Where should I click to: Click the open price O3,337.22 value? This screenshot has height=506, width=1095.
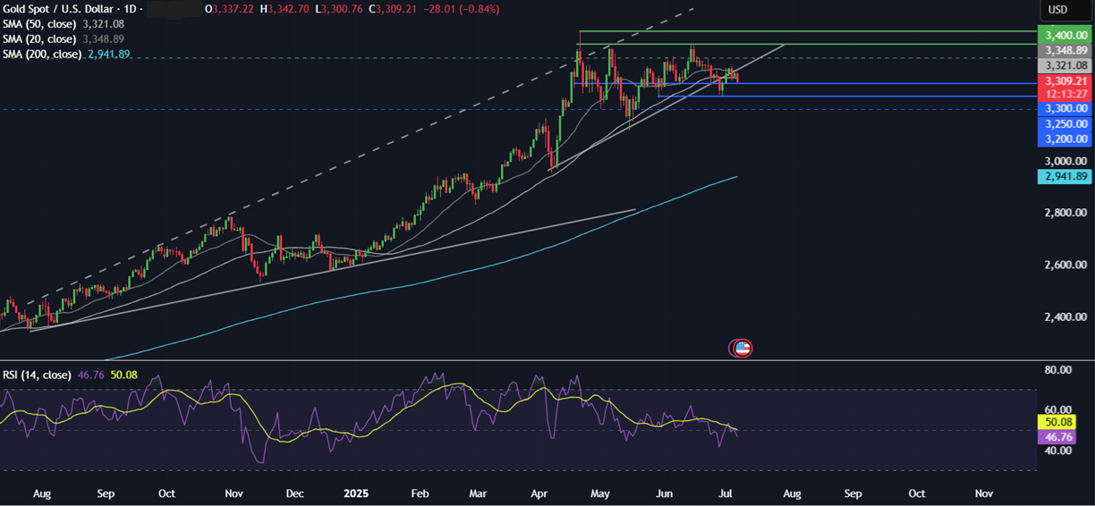230,9
